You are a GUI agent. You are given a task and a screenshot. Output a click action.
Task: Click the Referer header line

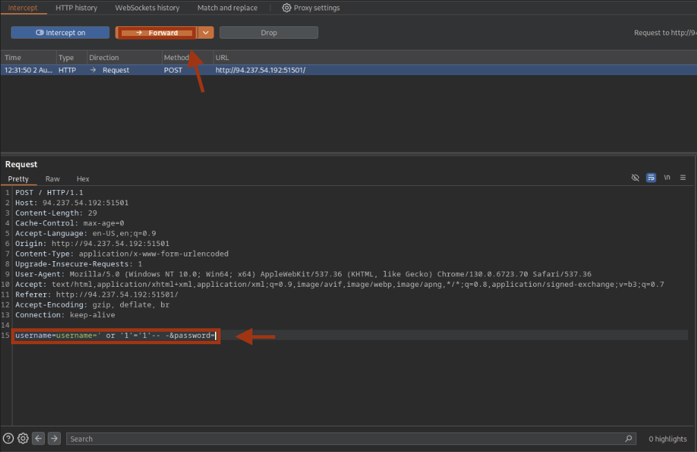pos(97,294)
